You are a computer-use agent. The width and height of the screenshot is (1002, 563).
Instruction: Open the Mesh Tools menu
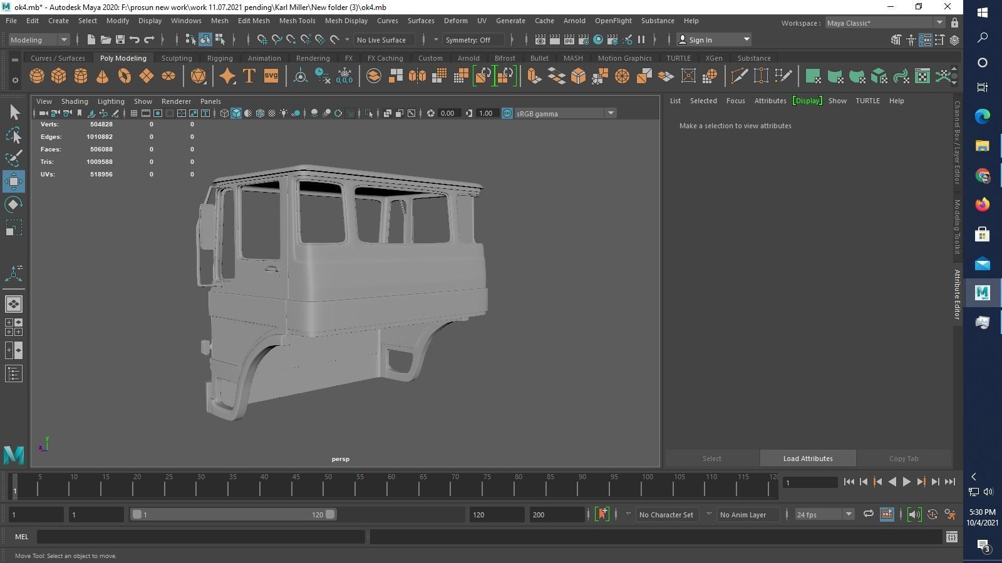click(x=297, y=21)
